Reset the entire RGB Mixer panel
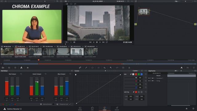The height and width of the screenshot is (111, 197). [x=72, y=71]
